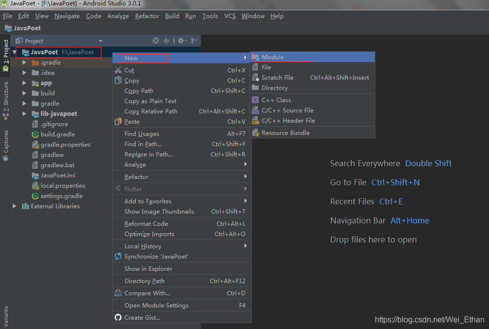
Task: Open the File menu
Action: [x=7, y=16]
